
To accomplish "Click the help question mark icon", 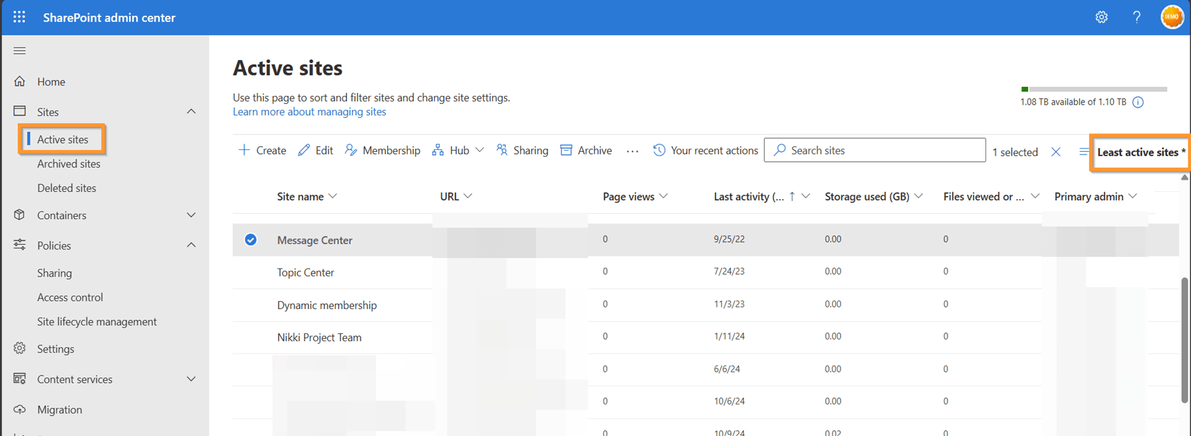I will click(1136, 17).
